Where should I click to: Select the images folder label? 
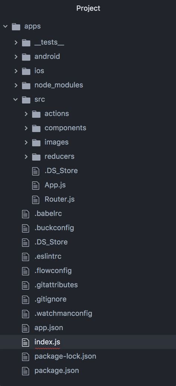click(56, 142)
